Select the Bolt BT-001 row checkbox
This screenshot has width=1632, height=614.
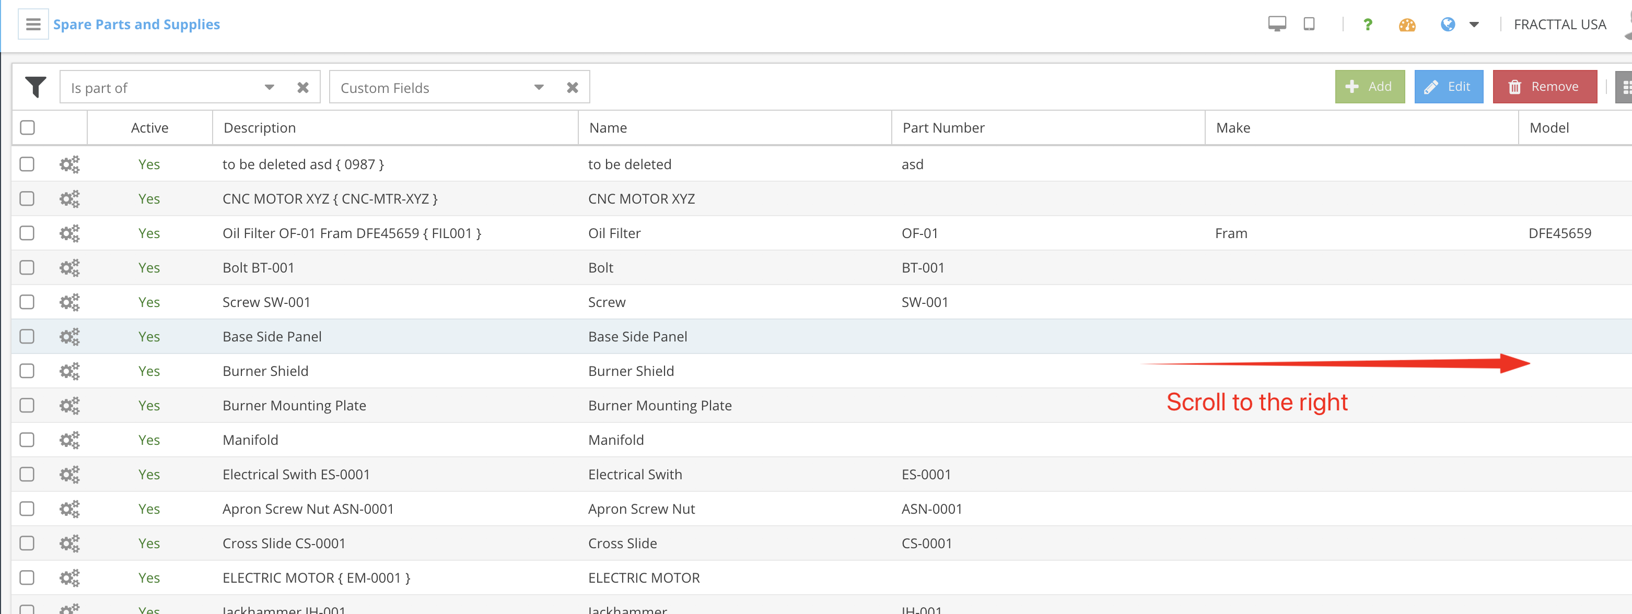(x=27, y=268)
